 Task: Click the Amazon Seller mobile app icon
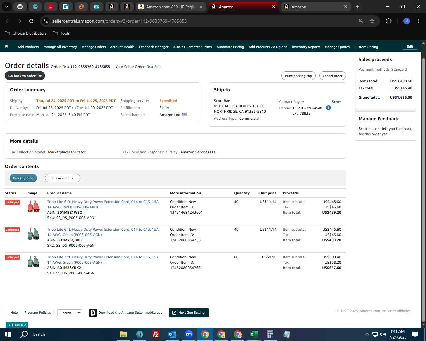[x=93, y=313]
